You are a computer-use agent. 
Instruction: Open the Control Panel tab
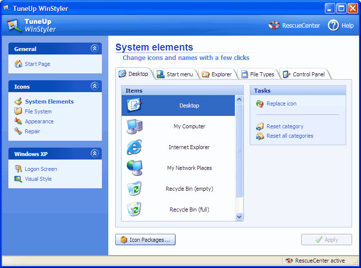[304, 74]
